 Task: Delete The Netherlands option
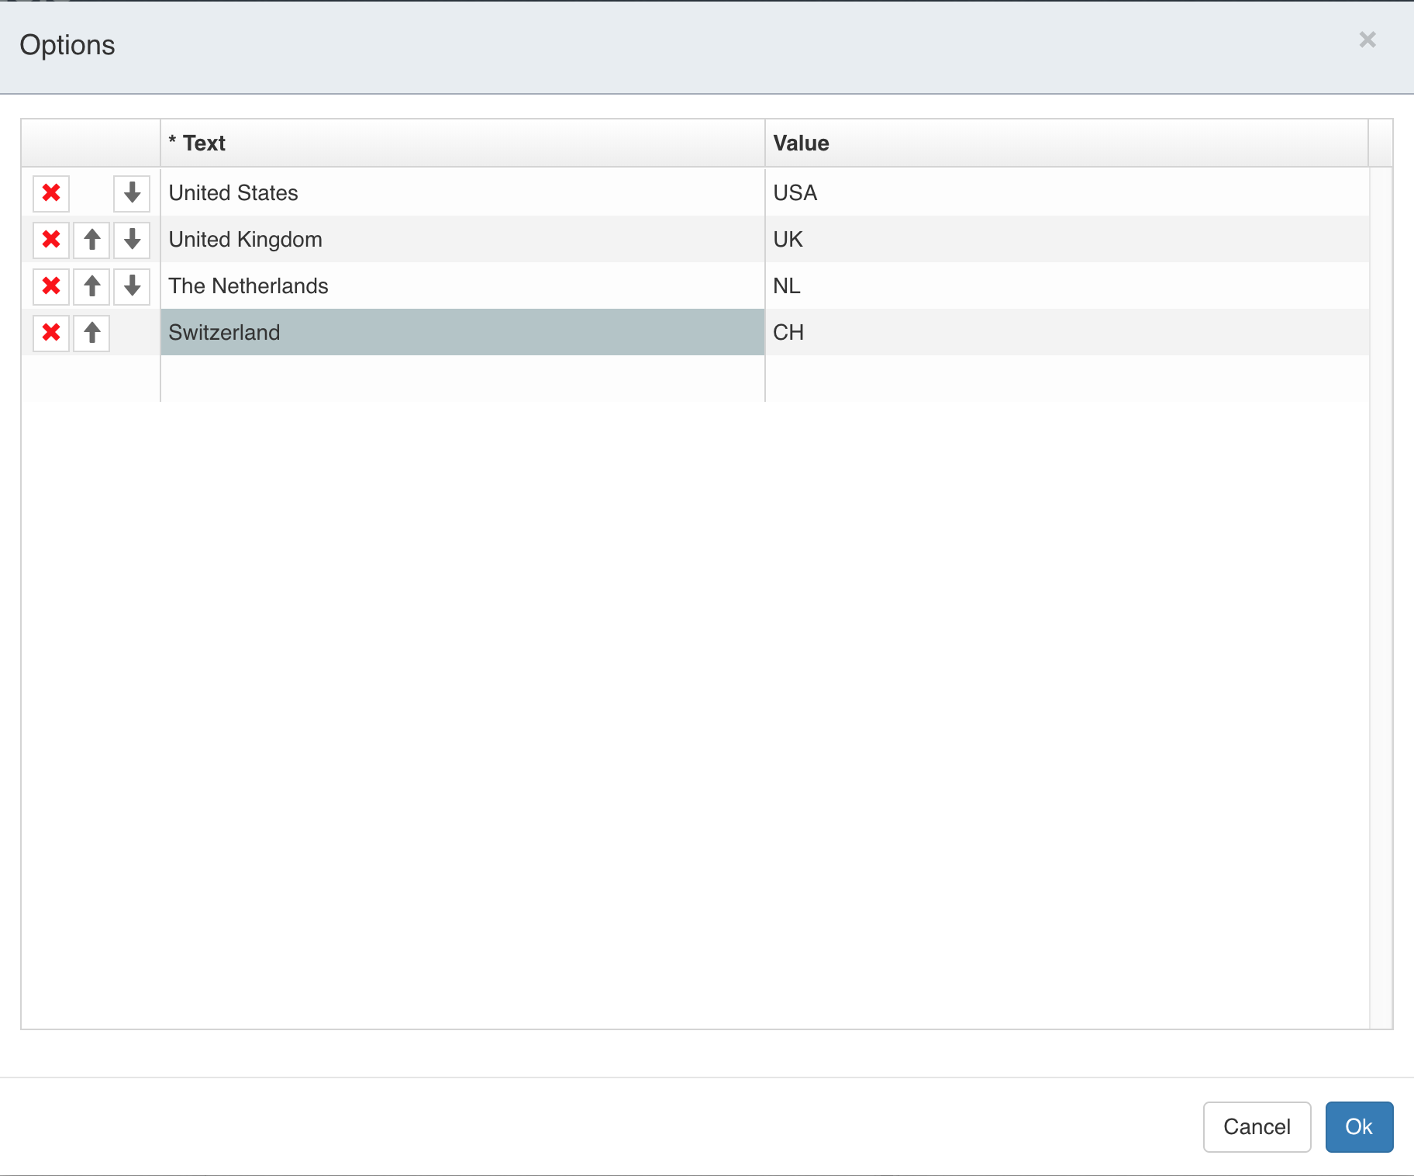pyautogui.click(x=50, y=286)
